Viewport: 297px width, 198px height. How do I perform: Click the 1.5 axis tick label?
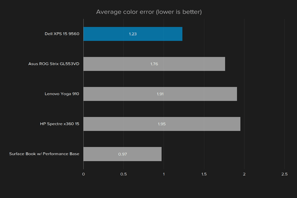point(204,174)
